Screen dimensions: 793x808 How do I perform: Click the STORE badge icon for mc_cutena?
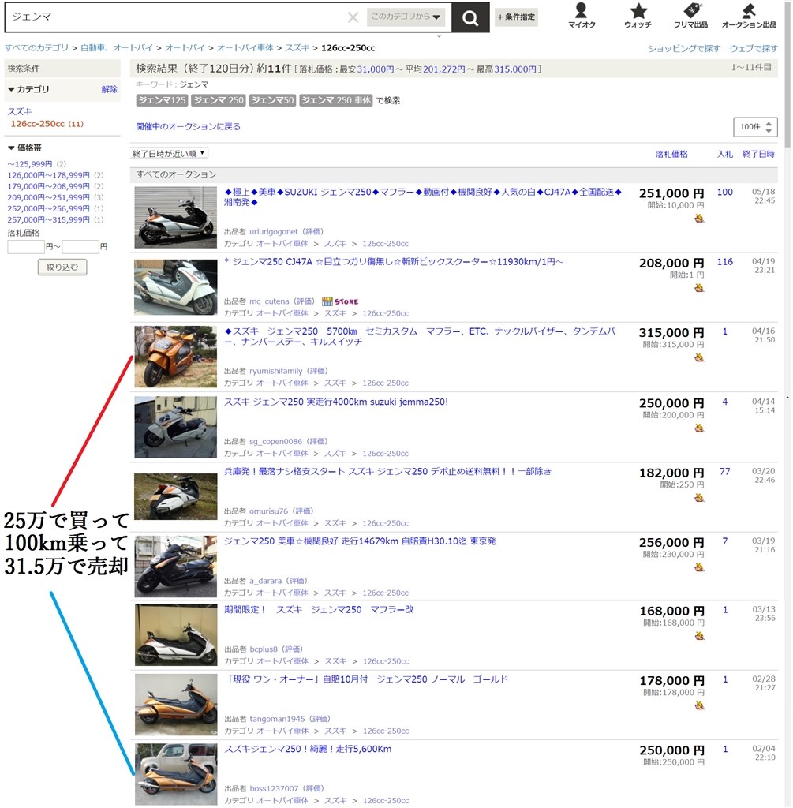click(339, 301)
